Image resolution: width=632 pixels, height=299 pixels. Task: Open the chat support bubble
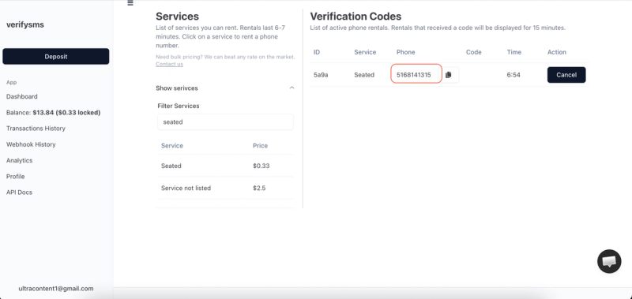608,261
